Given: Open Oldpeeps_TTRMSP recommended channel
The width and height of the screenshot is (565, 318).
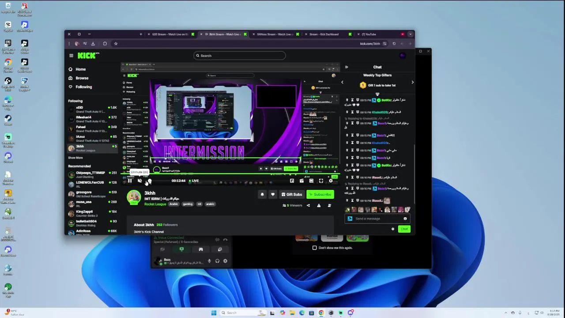Looking at the screenshot, I should coord(93,175).
